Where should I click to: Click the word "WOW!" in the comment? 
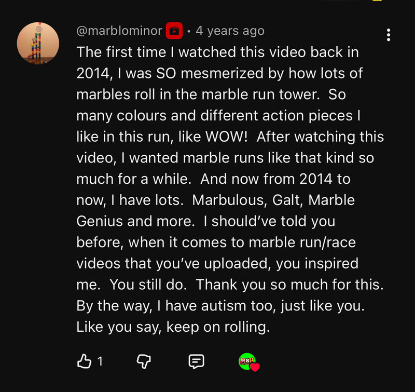[x=226, y=137]
